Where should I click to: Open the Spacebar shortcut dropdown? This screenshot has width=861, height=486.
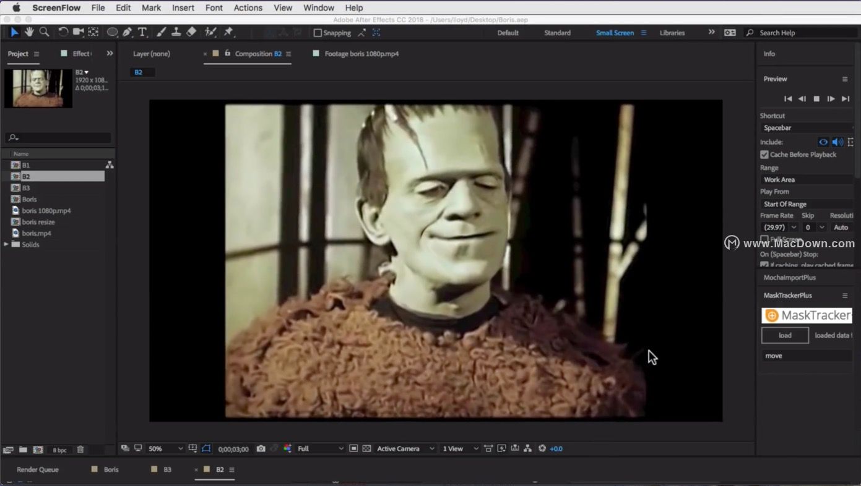click(807, 128)
